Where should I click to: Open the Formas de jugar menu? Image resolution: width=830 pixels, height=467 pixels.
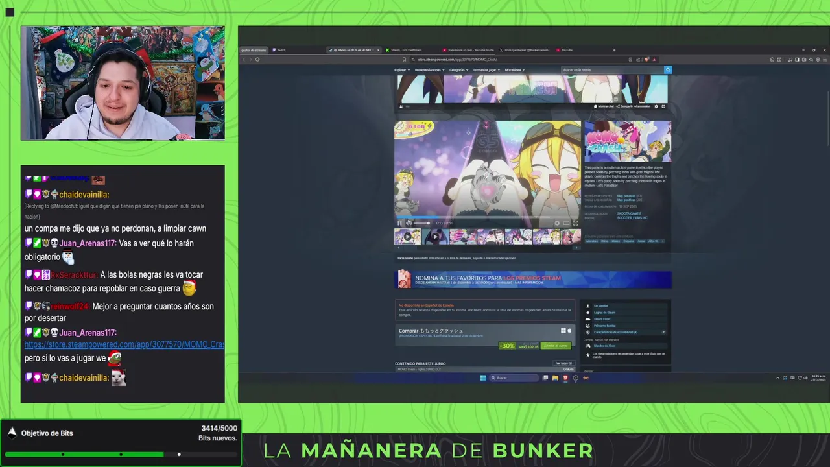point(486,70)
